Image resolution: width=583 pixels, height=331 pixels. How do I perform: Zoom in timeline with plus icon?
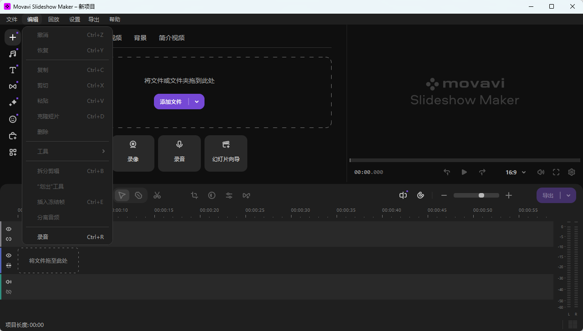pyautogui.click(x=509, y=195)
